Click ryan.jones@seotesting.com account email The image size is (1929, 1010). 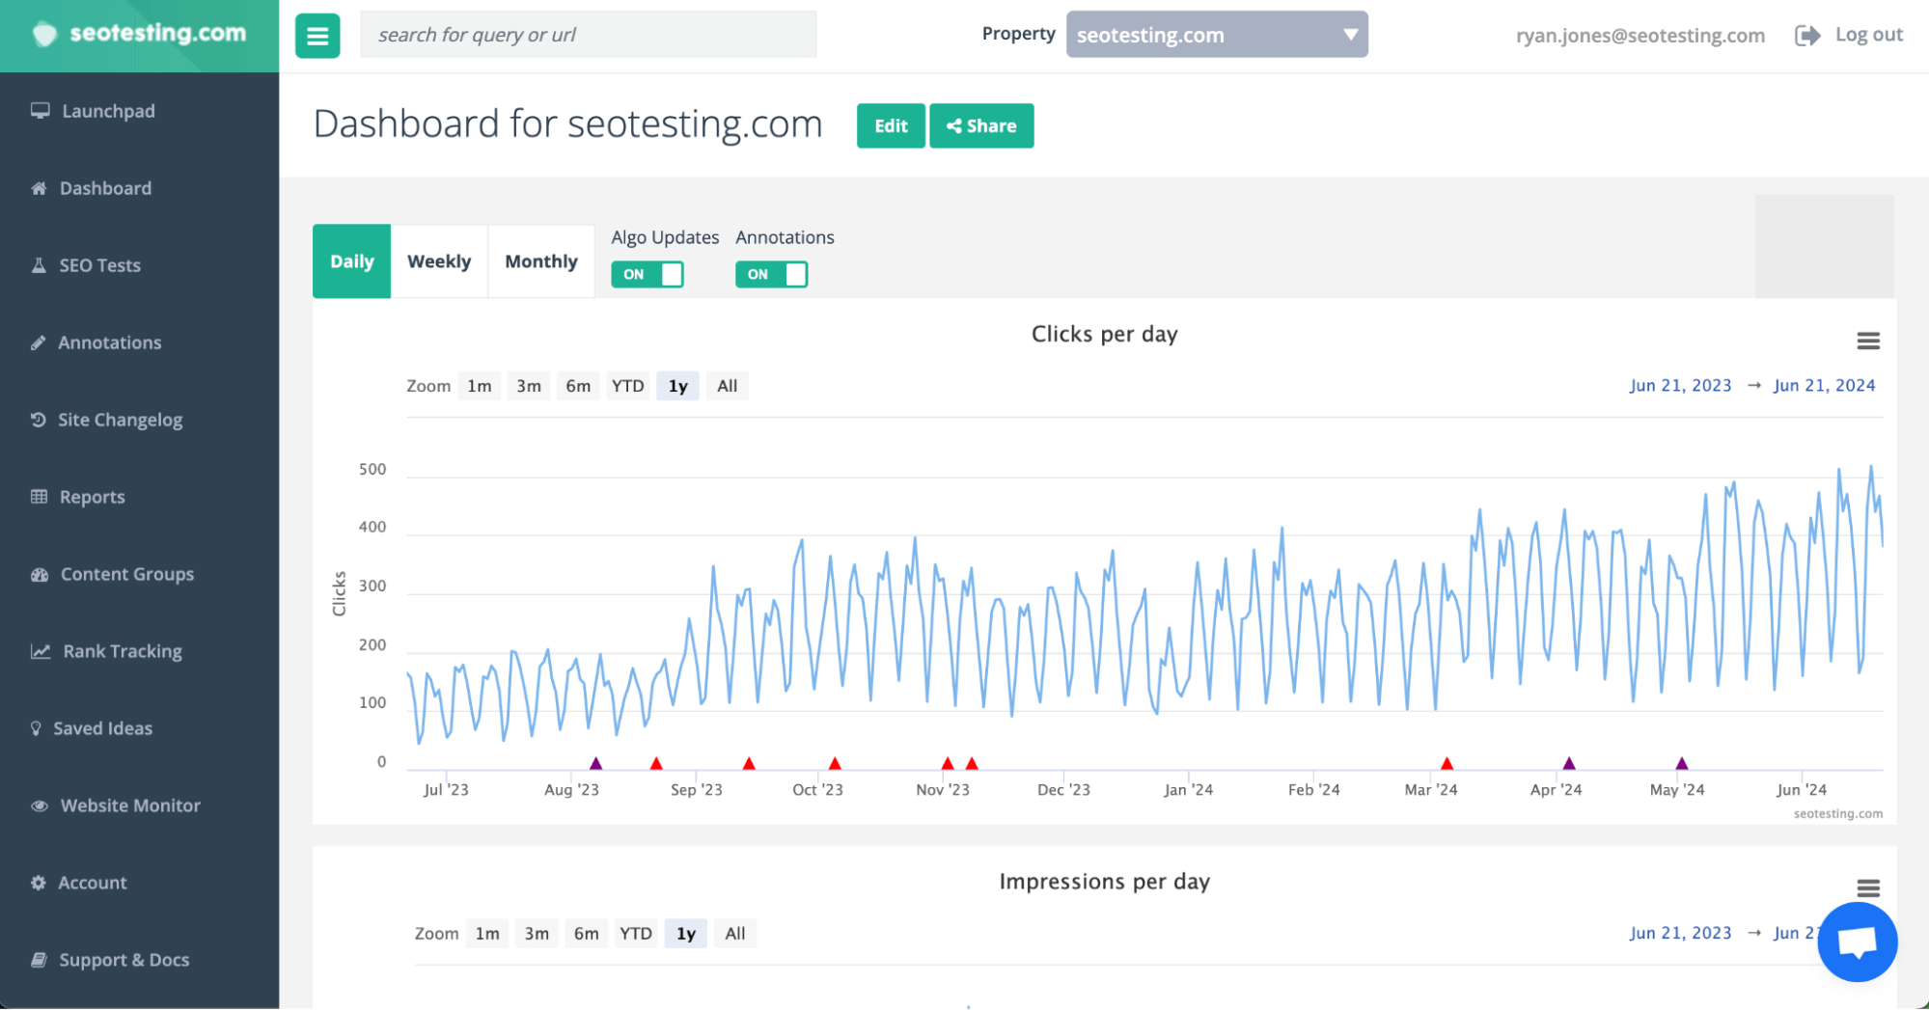[1640, 36]
